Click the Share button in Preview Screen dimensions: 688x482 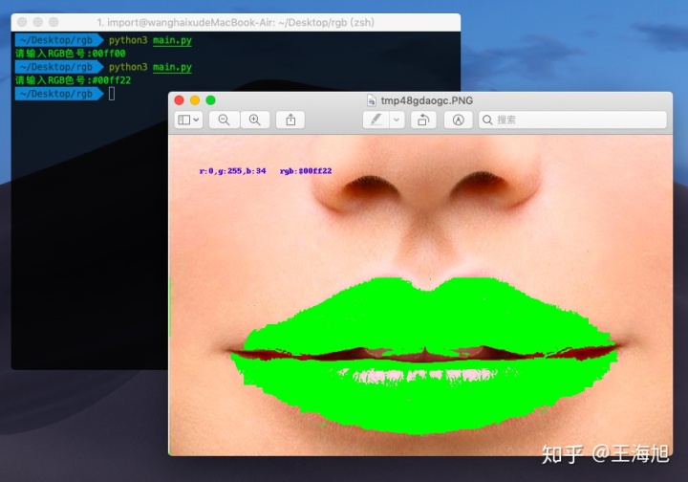[290, 120]
